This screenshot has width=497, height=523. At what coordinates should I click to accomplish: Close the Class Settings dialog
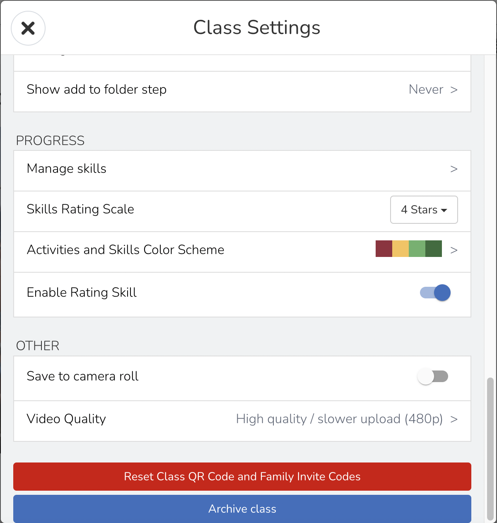pyautogui.click(x=28, y=28)
